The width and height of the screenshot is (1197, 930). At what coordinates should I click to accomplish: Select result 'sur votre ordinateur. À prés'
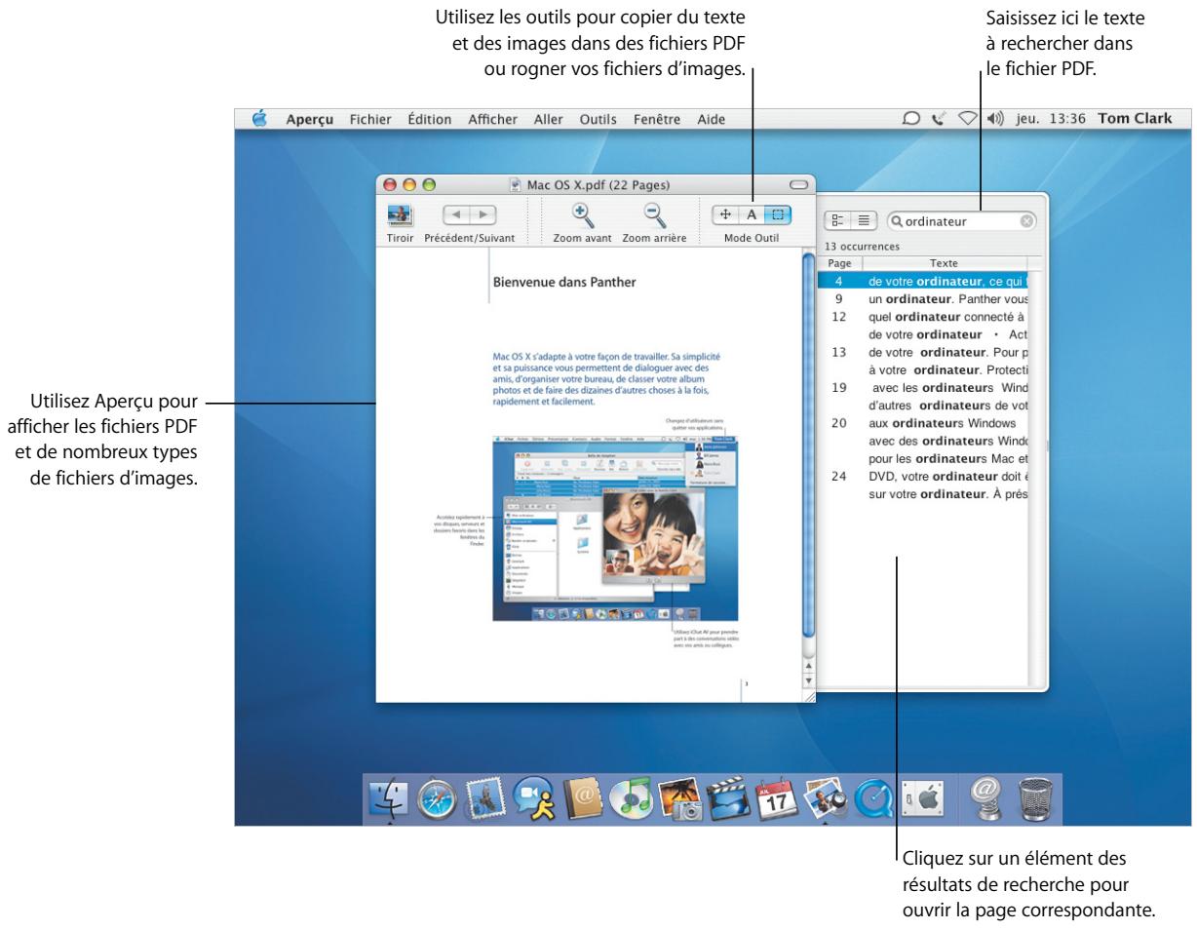click(x=947, y=493)
